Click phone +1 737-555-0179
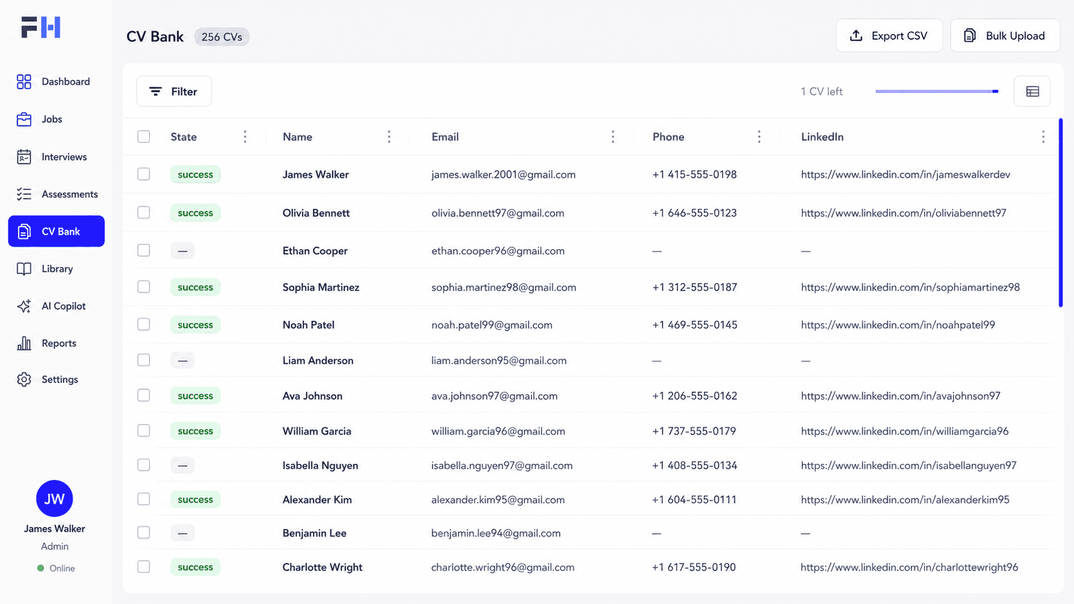 click(694, 431)
